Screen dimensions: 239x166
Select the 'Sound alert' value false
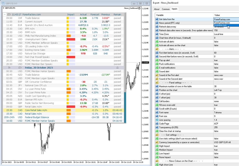216,71
